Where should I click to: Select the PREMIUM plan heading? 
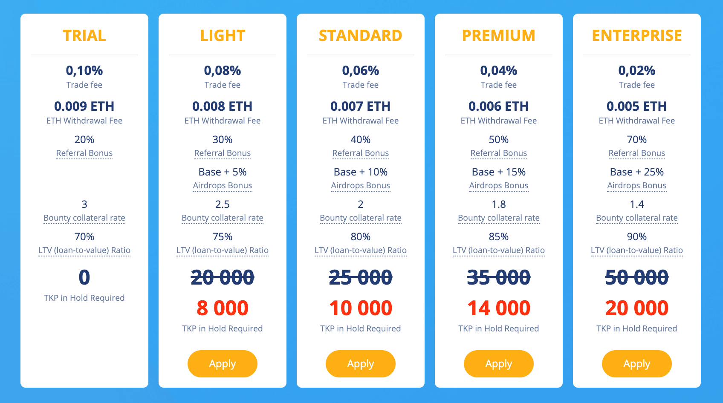tap(499, 35)
